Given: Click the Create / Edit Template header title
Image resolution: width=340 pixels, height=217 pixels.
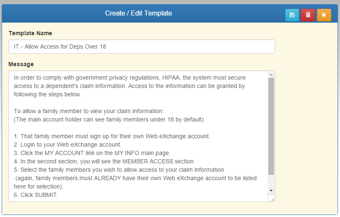Looking at the screenshot, I should click(x=138, y=13).
